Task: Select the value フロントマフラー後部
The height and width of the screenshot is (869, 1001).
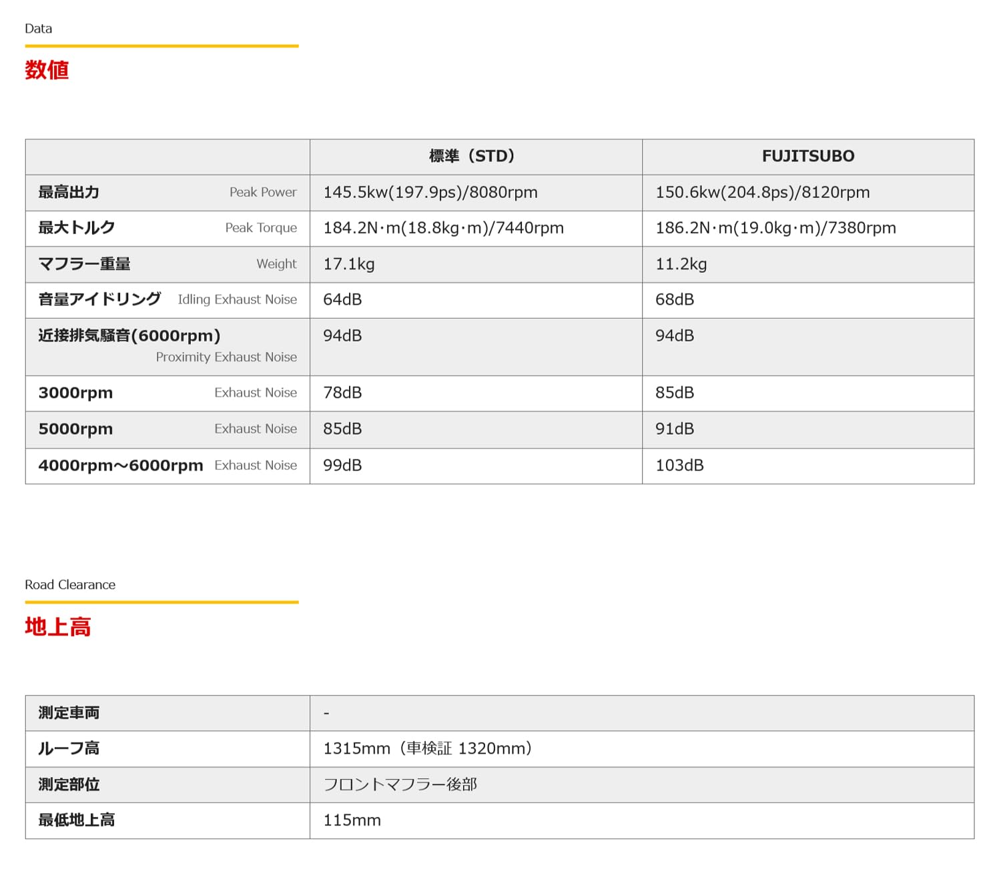Action: coord(400,784)
